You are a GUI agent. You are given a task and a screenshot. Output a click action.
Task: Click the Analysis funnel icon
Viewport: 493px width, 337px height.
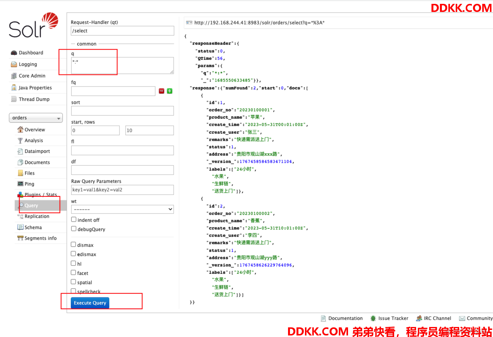pyautogui.click(x=20, y=141)
